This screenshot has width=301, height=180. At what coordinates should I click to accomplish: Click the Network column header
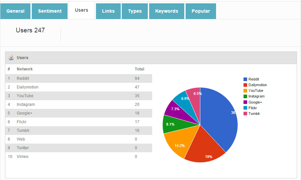pos(24,69)
